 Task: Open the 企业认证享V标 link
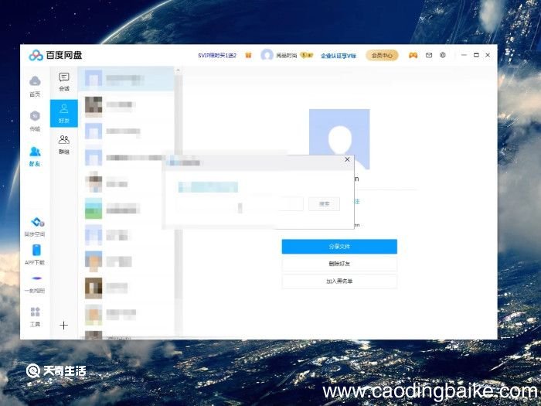click(339, 56)
